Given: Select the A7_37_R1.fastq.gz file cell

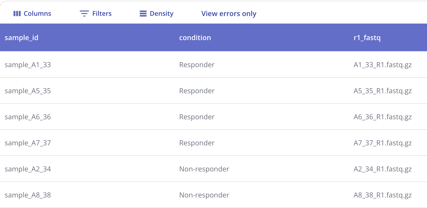Looking at the screenshot, I should click(x=383, y=143).
